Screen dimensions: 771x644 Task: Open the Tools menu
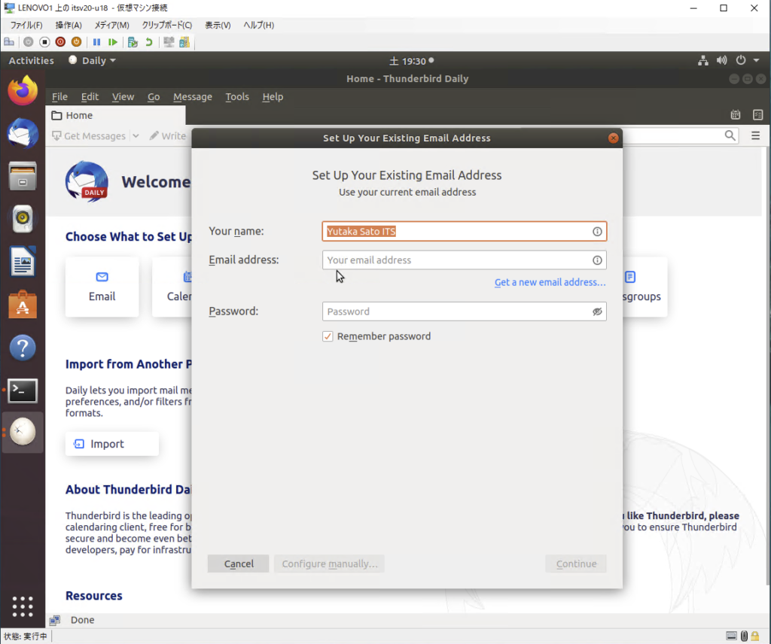coord(237,97)
